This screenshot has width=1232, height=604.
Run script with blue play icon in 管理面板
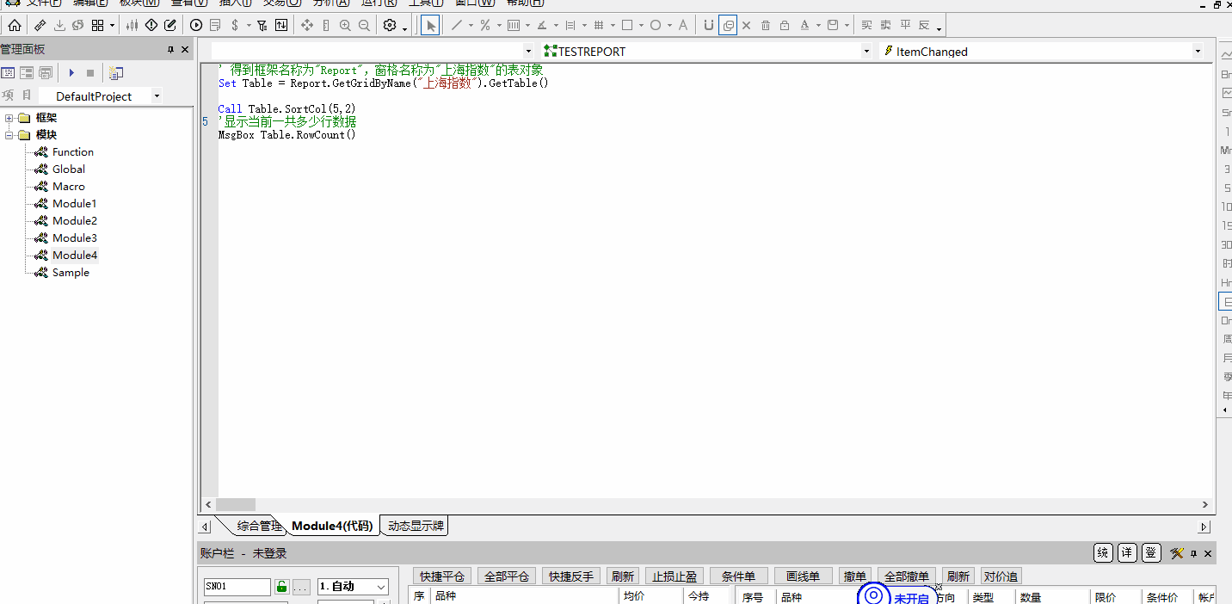point(71,73)
